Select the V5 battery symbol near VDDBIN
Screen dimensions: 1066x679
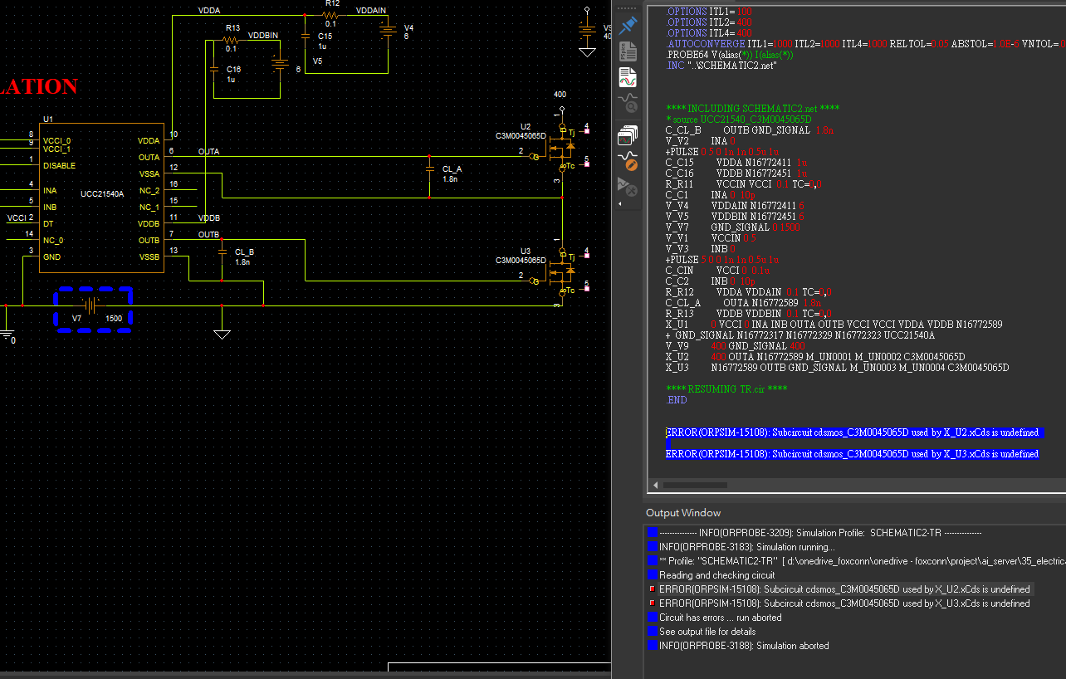pyautogui.click(x=280, y=64)
